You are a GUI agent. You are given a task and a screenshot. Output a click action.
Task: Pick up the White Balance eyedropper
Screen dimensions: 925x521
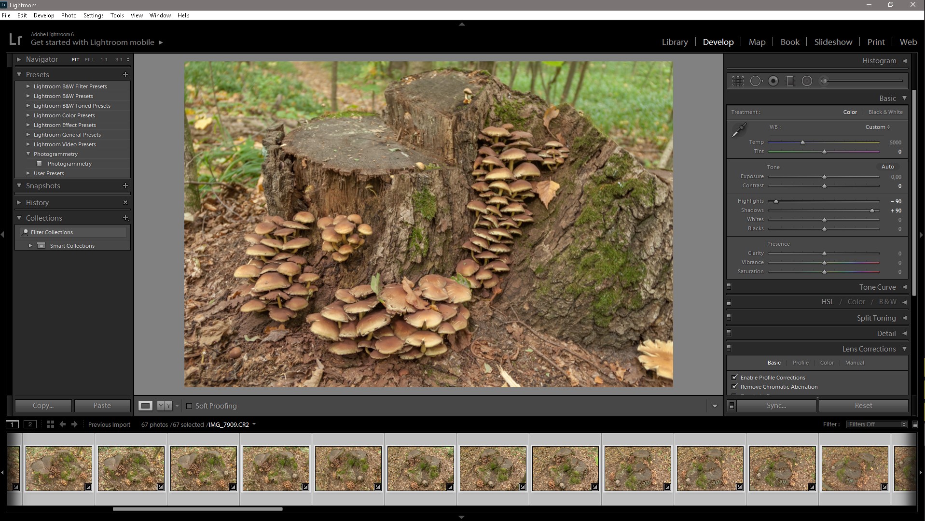(739, 130)
